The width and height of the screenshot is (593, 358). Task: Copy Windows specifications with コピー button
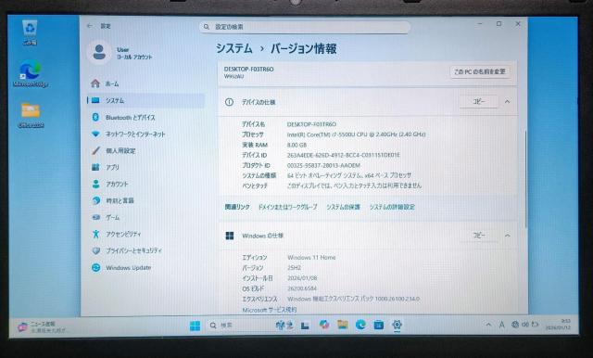point(479,236)
